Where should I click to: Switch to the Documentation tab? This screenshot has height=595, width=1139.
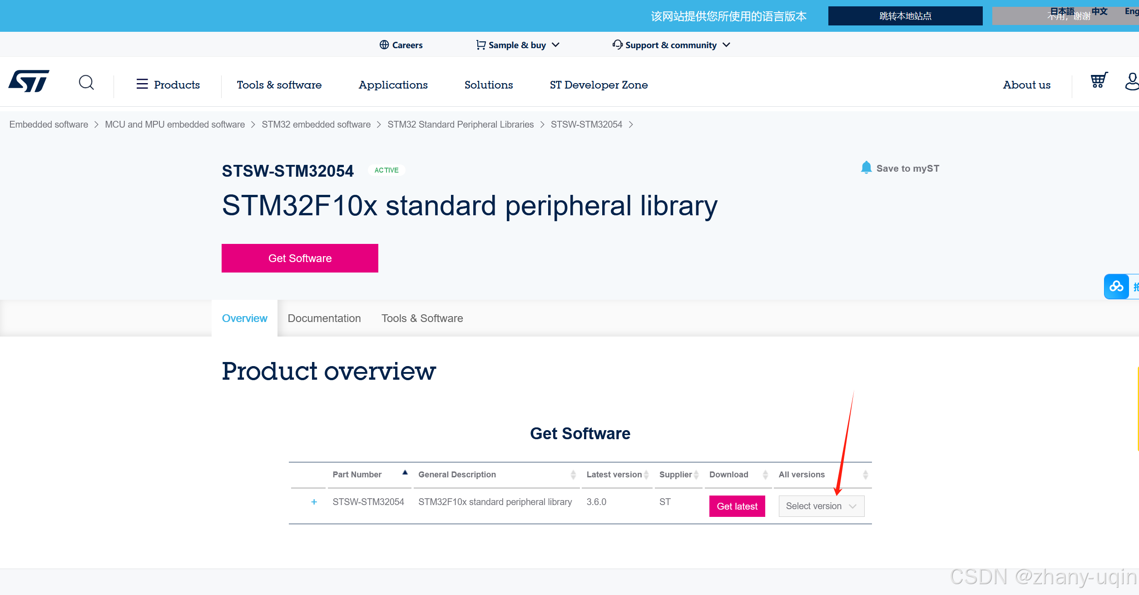324,318
